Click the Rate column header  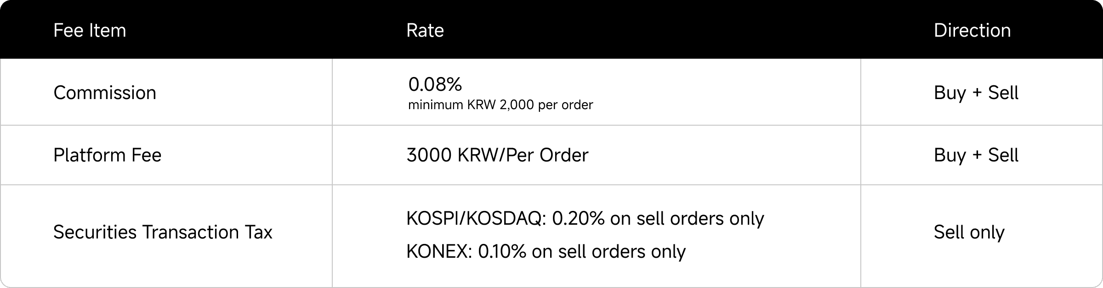[x=425, y=30]
